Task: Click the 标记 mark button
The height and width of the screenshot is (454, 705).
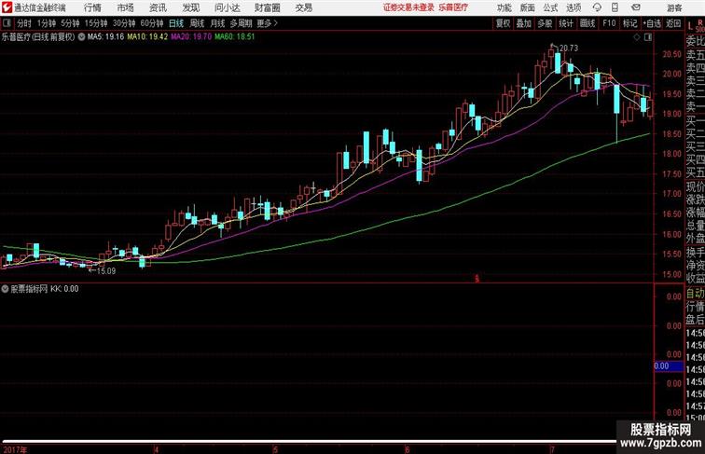Action: coord(629,23)
